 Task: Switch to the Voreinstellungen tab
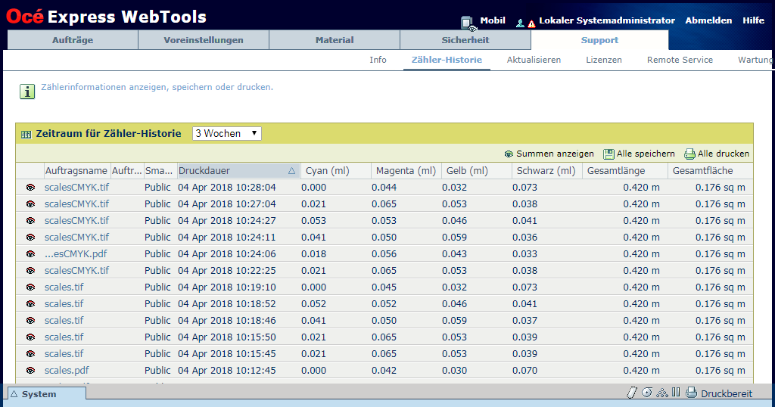coord(204,40)
